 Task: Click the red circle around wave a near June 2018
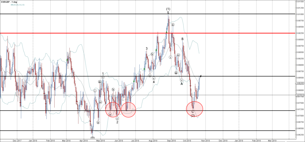(113, 110)
